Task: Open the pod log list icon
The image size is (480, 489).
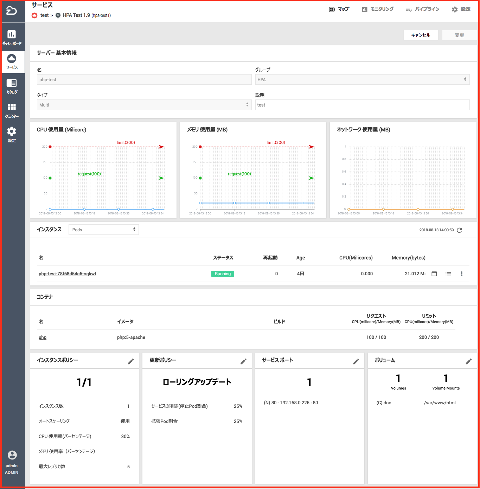Action: click(x=448, y=274)
